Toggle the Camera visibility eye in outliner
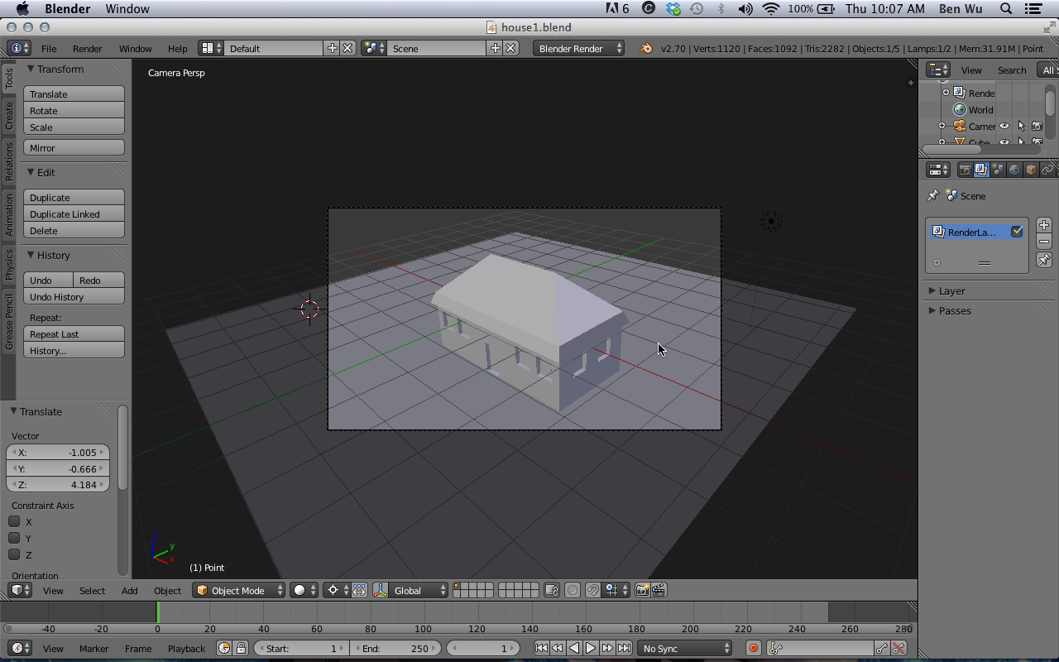The height and width of the screenshot is (662, 1059). 1004,126
